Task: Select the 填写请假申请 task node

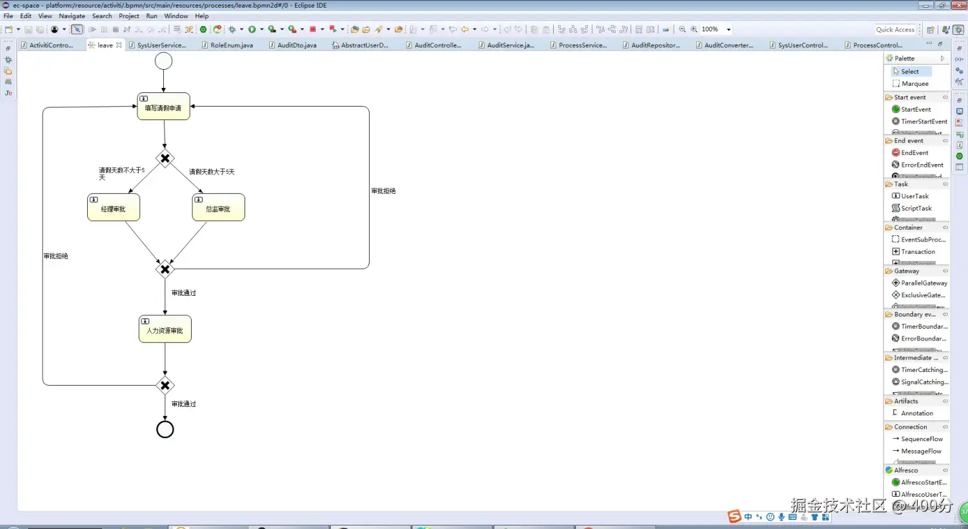Action: 163,107
